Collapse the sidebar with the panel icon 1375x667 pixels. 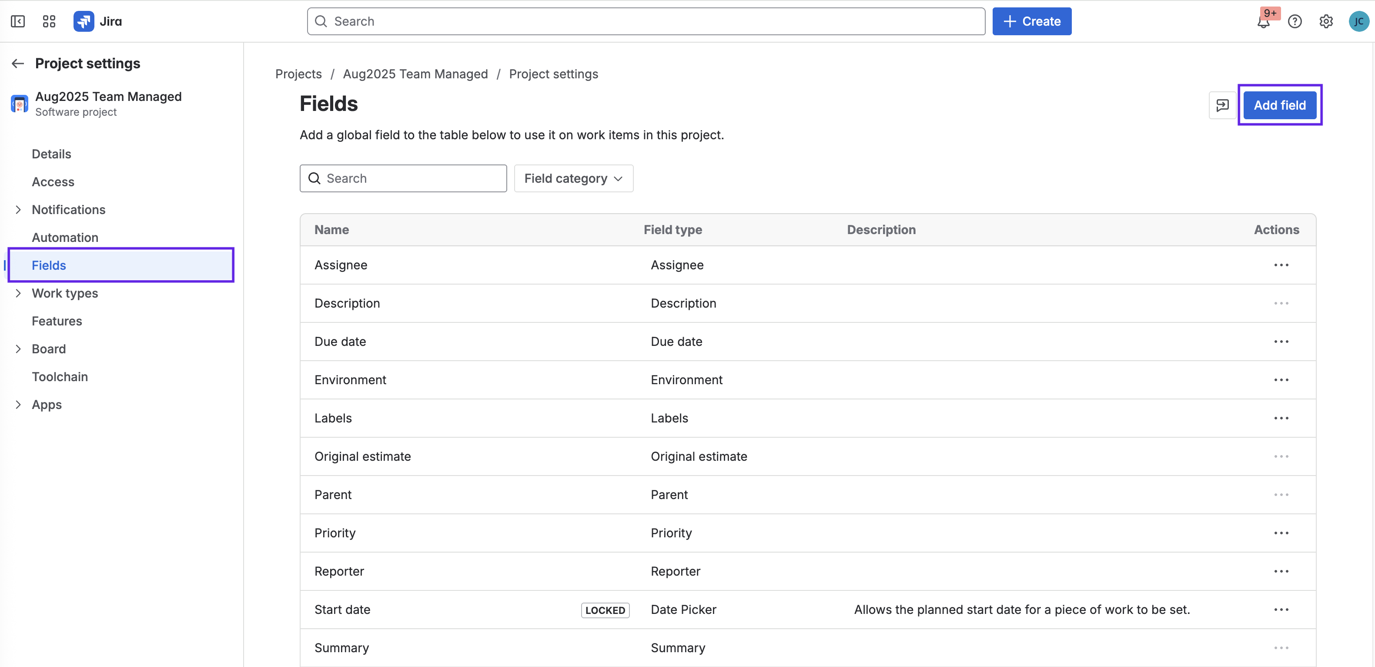click(x=17, y=21)
